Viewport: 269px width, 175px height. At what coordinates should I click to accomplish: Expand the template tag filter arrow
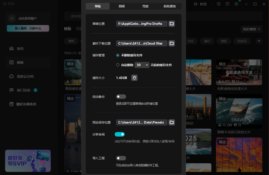[x=259, y=41]
